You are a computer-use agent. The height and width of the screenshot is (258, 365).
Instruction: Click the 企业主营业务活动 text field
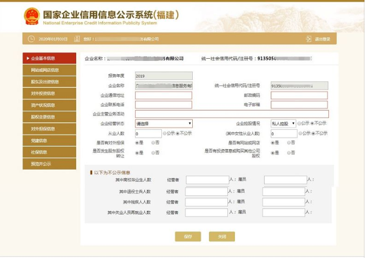point(232,114)
